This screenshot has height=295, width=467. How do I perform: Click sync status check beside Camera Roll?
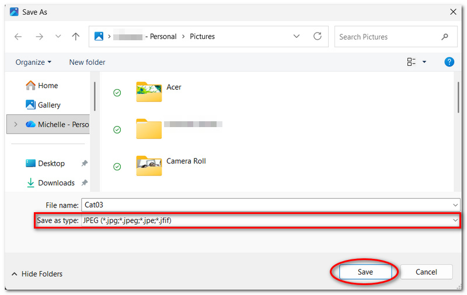point(117,167)
